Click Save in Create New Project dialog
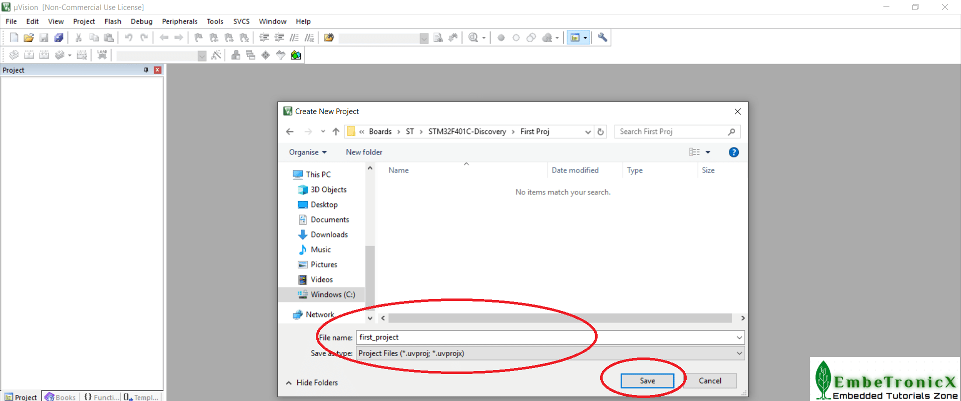This screenshot has height=401, width=961. [x=647, y=381]
